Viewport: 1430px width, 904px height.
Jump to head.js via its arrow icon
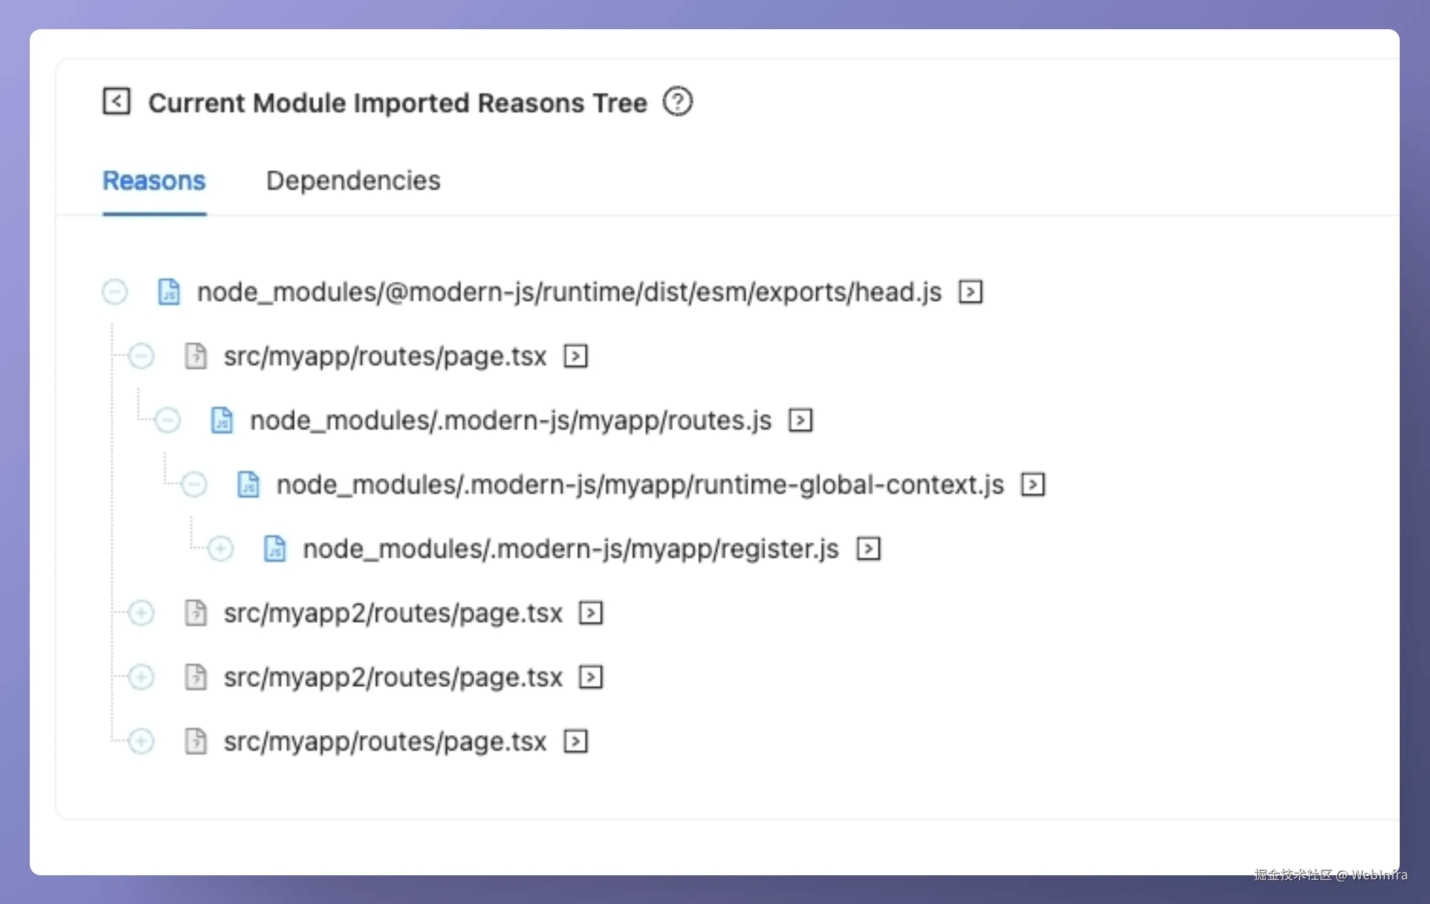click(970, 292)
